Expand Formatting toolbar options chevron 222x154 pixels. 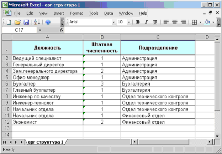[x=218, y=22]
